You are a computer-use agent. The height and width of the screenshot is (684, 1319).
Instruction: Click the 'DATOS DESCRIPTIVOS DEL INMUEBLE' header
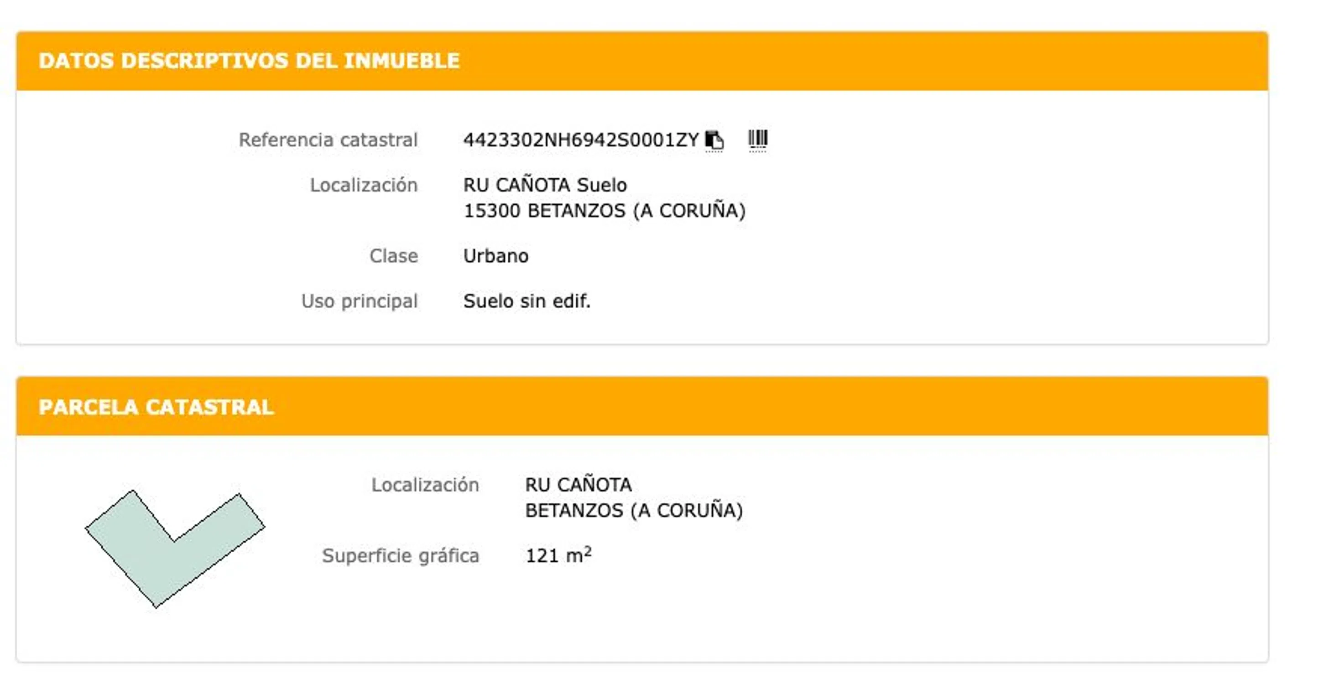pyautogui.click(x=249, y=60)
